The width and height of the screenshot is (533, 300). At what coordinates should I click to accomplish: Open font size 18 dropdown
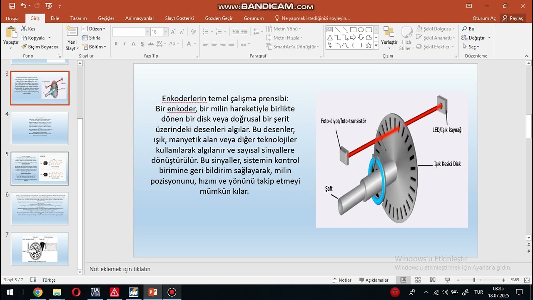tap(165, 32)
